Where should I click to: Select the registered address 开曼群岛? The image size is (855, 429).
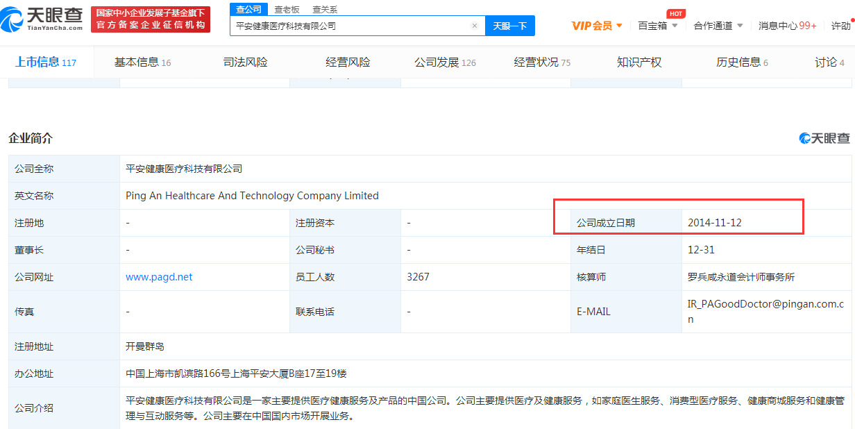[145, 346]
